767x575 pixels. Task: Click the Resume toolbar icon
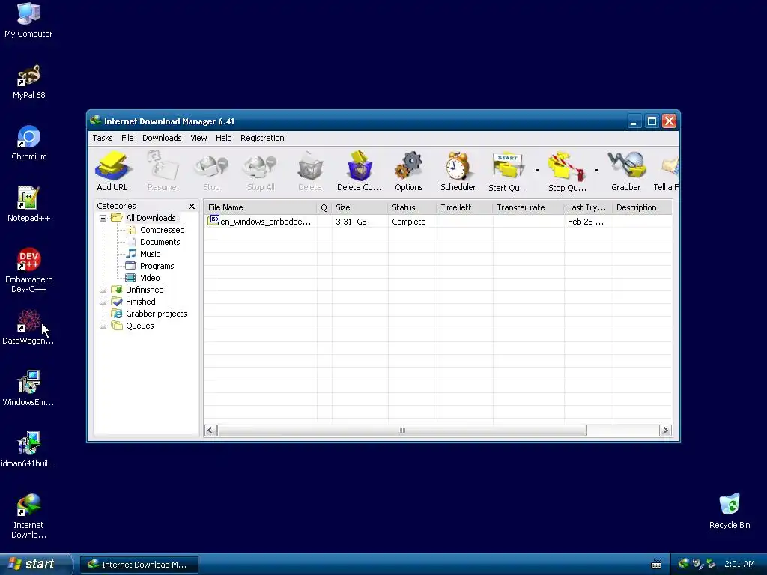[x=162, y=171]
